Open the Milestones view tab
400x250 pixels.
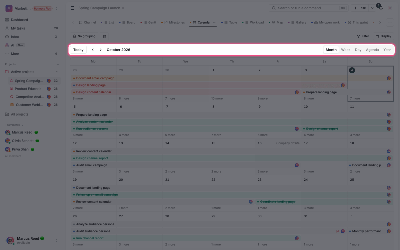coord(173,22)
